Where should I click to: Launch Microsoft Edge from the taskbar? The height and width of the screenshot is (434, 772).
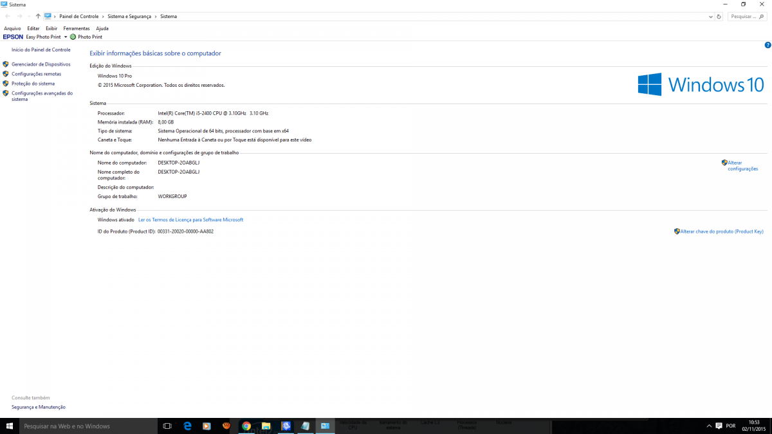[x=188, y=426]
